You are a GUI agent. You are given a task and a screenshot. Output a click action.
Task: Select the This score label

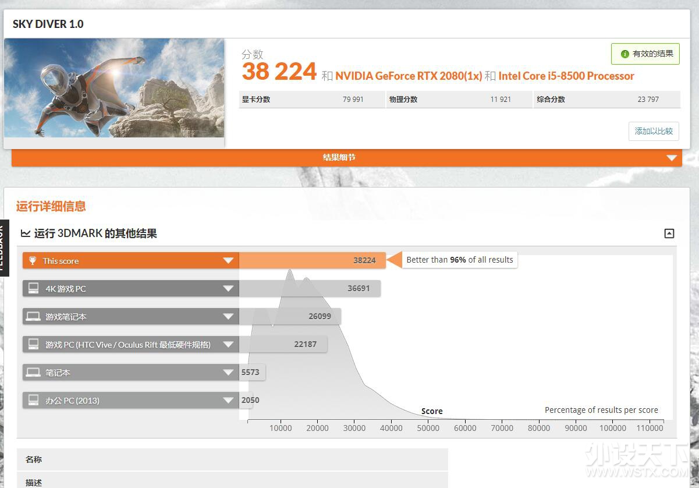tap(61, 261)
